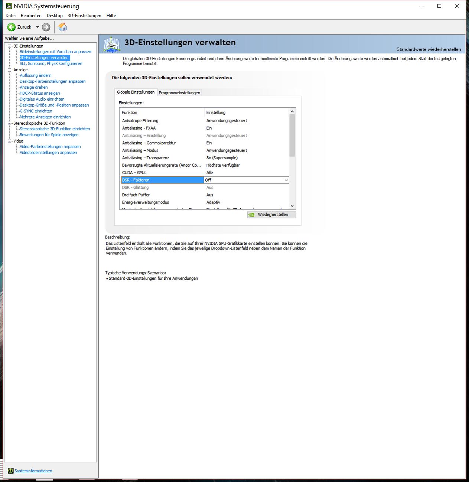Select the Antialiasing - FXAA row
The width and height of the screenshot is (469, 482).
pos(204,128)
